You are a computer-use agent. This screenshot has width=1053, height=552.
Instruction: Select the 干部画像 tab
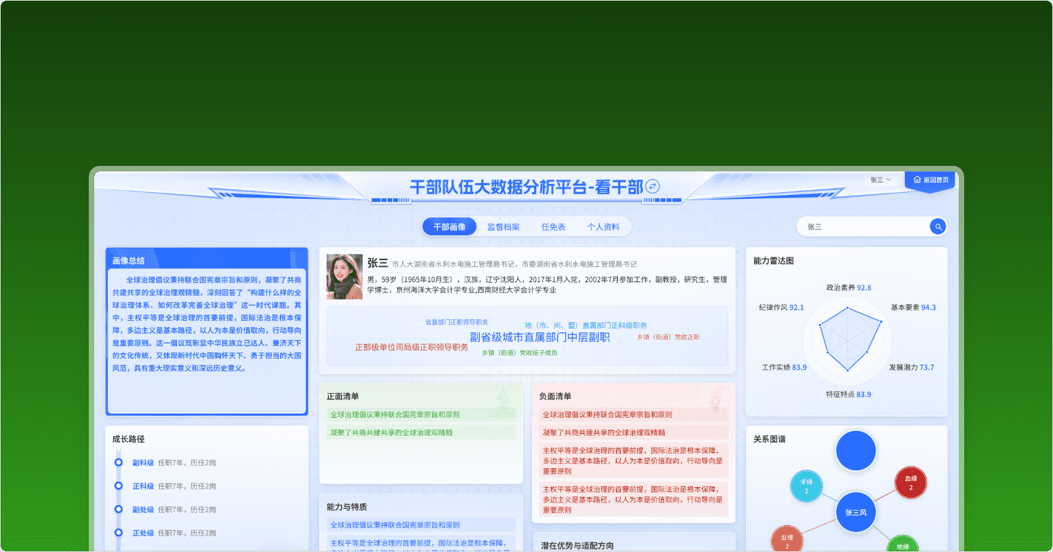tap(449, 227)
